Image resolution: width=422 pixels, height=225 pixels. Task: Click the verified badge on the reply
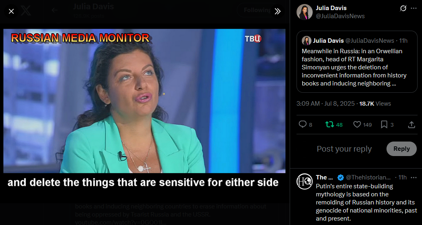(x=341, y=177)
